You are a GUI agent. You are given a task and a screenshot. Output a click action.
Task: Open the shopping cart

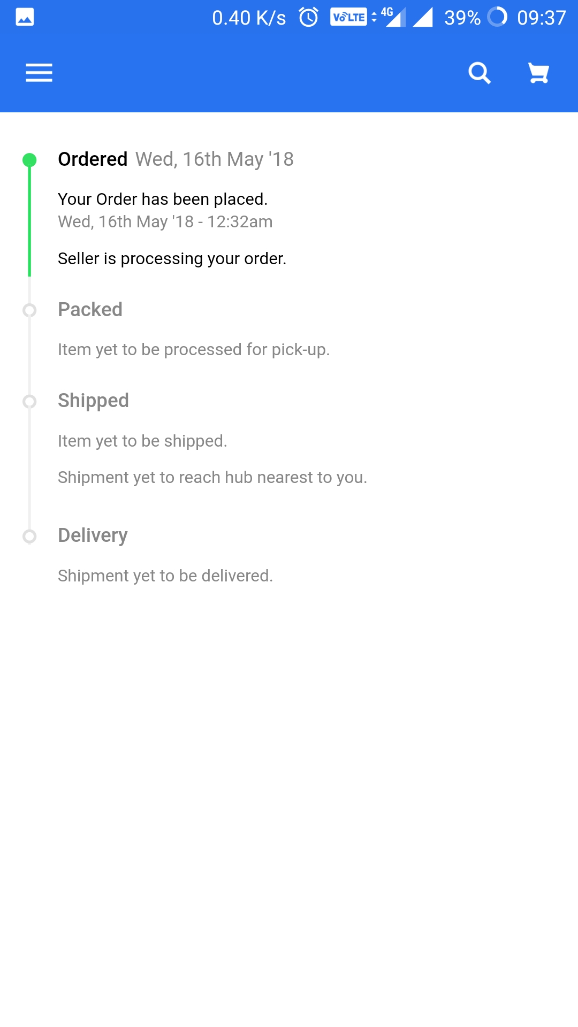pos(538,73)
